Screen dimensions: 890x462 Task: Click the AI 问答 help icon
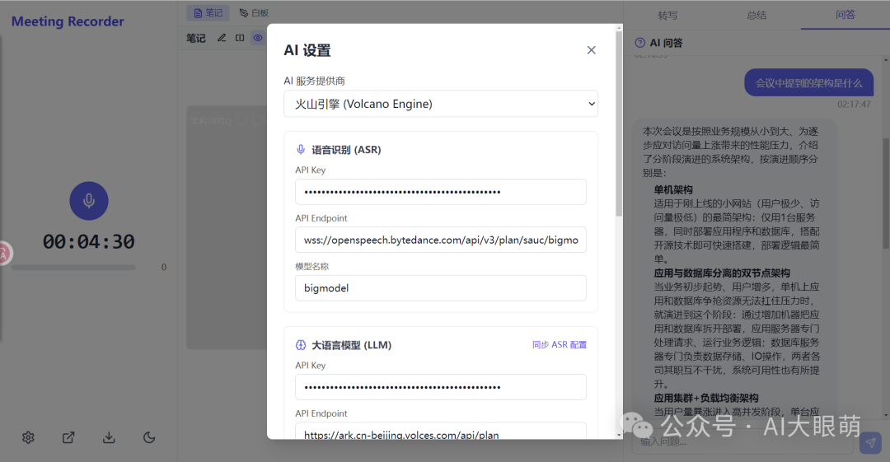(x=639, y=43)
